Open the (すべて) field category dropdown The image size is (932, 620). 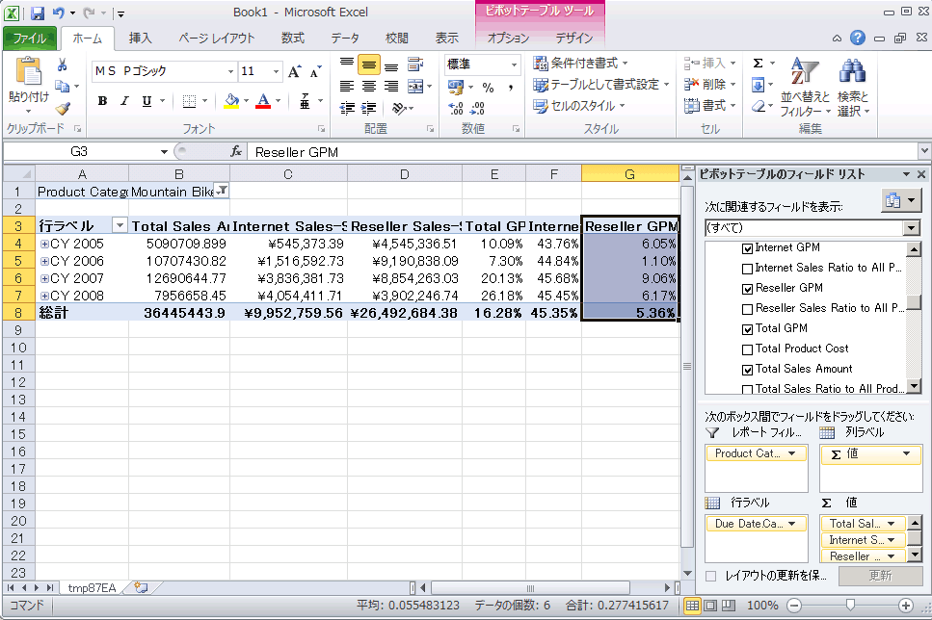[911, 228]
